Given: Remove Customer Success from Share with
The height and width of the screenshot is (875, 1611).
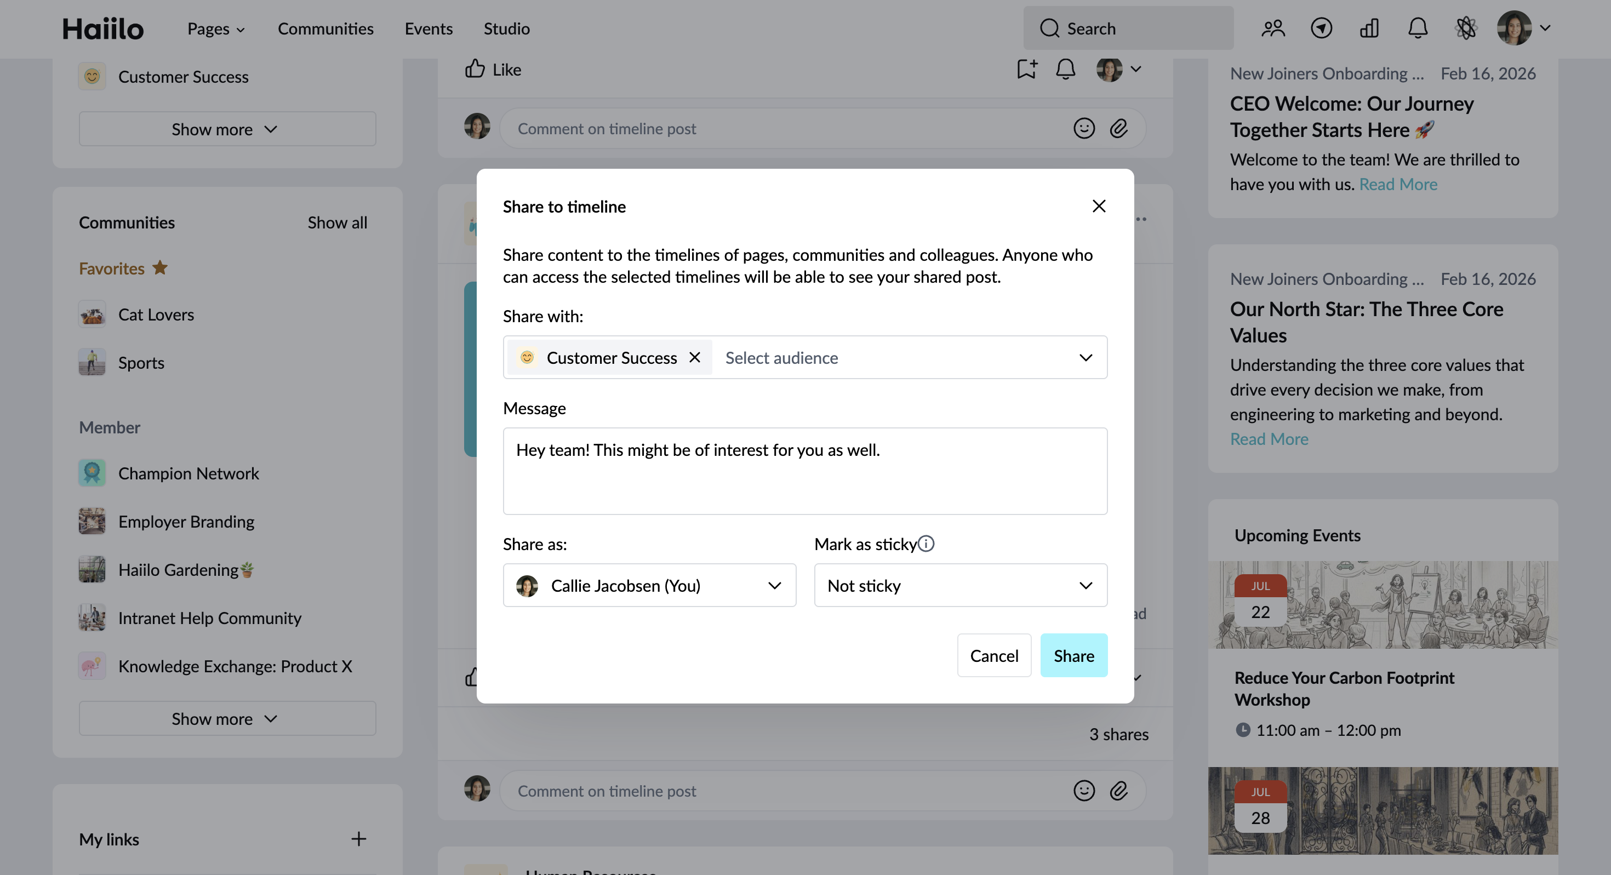Looking at the screenshot, I should click(694, 357).
